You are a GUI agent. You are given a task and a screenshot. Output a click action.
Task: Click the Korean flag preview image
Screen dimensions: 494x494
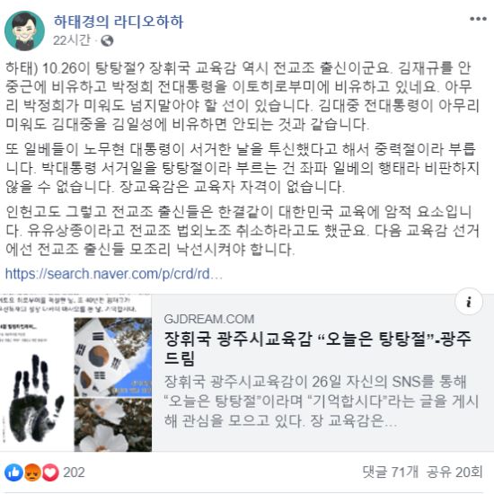[x=113, y=357]
